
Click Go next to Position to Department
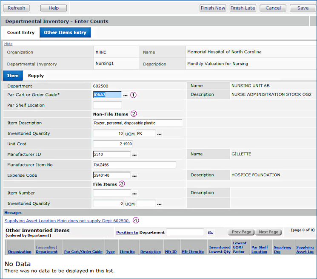(211, 233)
